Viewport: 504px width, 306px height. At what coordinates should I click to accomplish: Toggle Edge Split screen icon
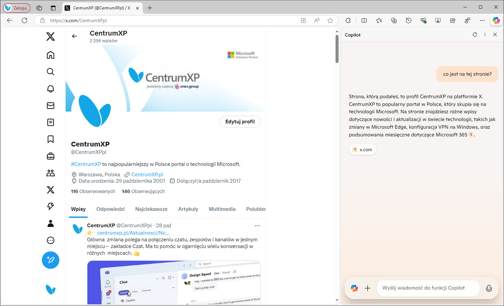pyautogui.click(x=364, y=20)
